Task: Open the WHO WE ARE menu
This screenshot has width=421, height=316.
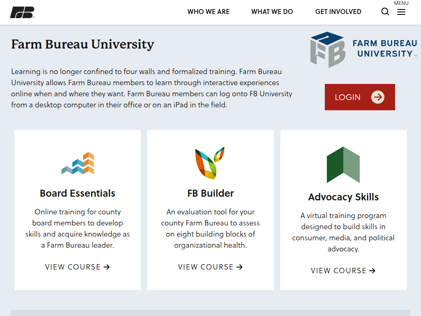Action: (208, 12)
